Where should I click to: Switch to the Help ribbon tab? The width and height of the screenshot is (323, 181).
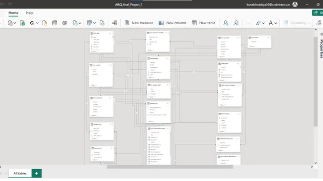[x=30, y=13]
